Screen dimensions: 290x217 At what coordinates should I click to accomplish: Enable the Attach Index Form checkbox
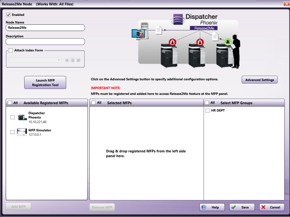(x=11, y=50)
